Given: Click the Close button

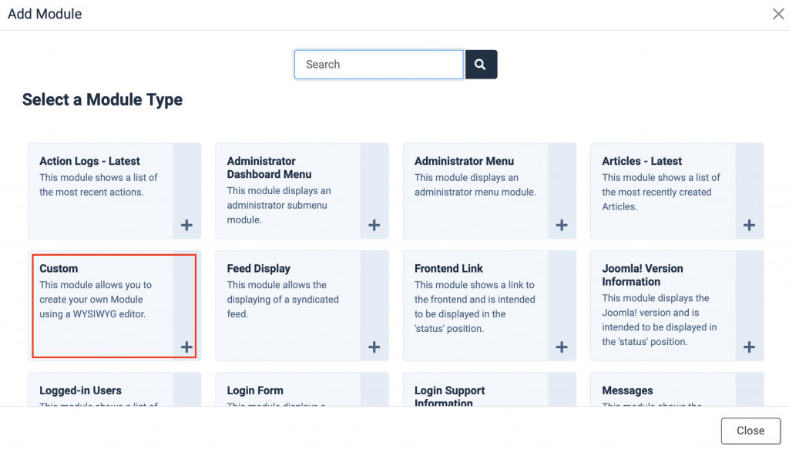Looking at the screenshot, I should (750, 431).
